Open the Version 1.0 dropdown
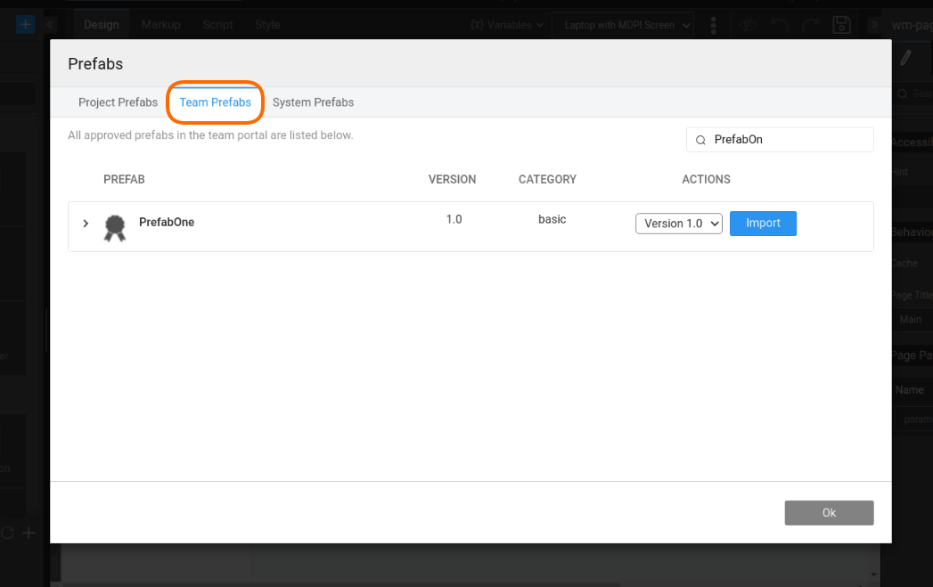The height and width of the screenshot is (587, 933). pyautogui.click(x=678, y=224)
